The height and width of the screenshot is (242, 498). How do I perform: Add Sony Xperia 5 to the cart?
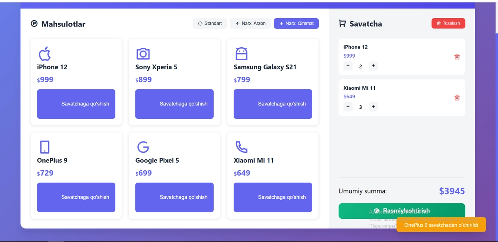(174, 104)
